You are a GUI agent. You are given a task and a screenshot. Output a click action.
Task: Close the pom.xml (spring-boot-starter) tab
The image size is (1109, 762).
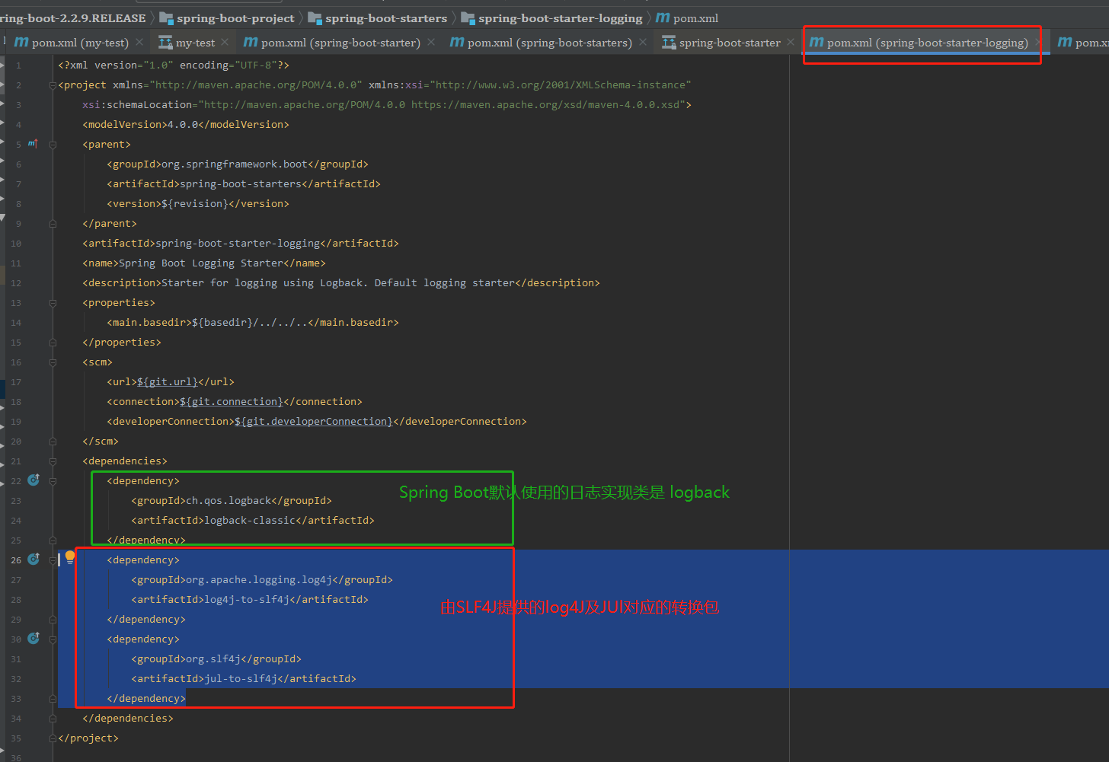[431, 42]
